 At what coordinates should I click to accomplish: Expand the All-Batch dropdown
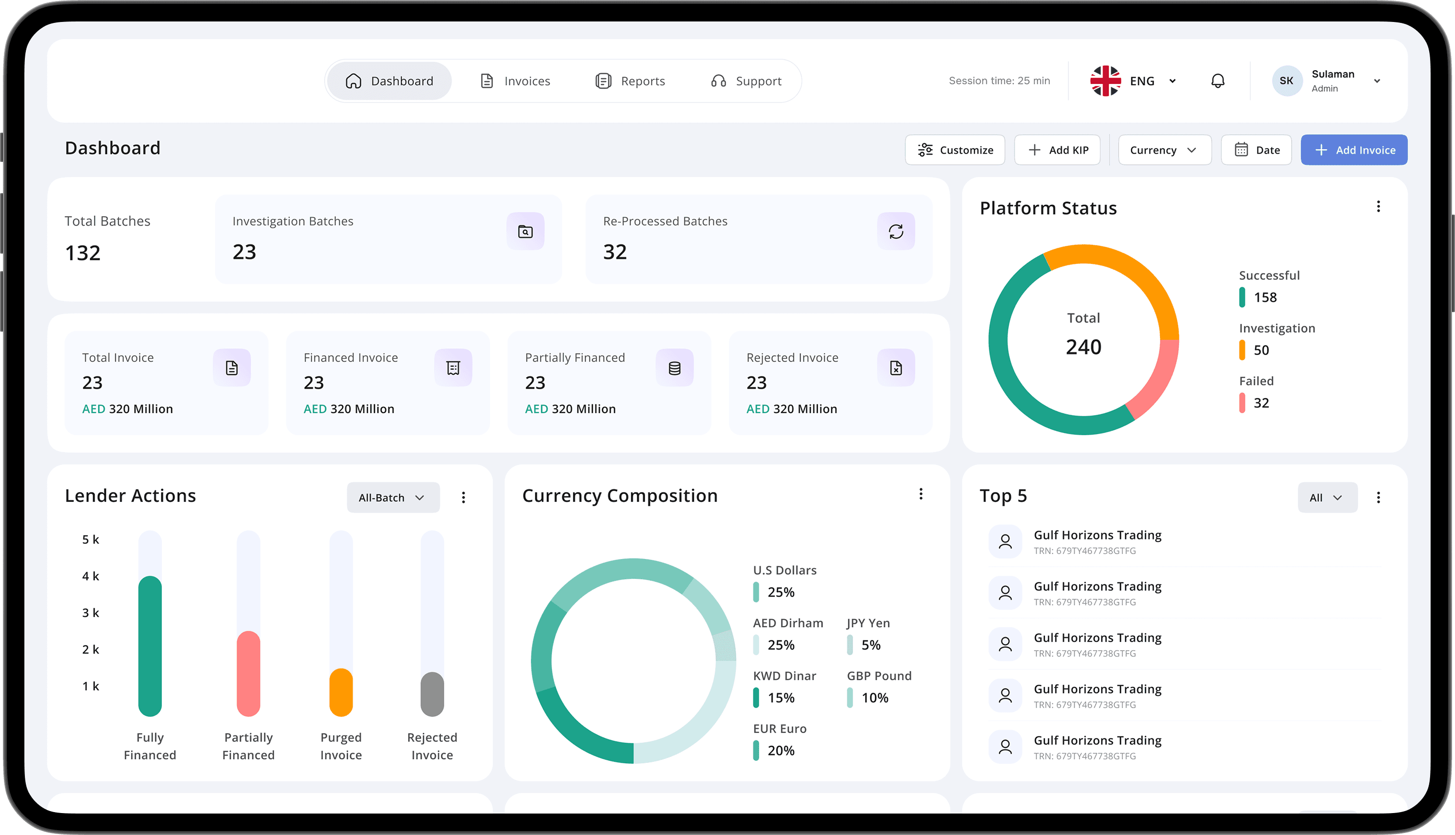tap(393, 497)
